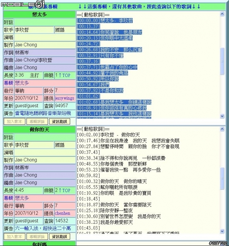Click header link 這張專輯，還有其他歌曲
Image resolution: width=229 pixels, height=246 pixels.
pos(139,6)
